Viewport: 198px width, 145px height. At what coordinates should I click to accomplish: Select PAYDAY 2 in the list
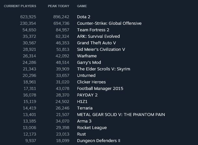coord(87,95)
